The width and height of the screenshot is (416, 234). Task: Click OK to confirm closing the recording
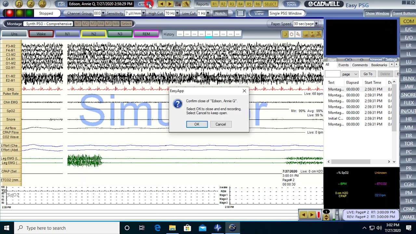click(197, 124)
